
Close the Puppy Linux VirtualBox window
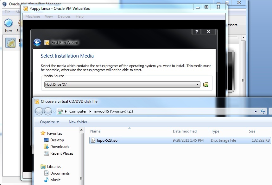pyautogui.click(x=218, y=7)
